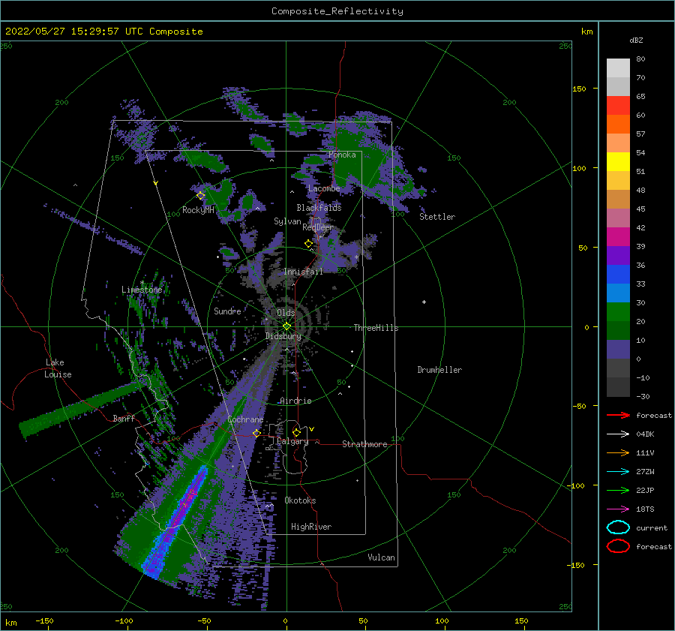Click the Sylvan label
This screenshot has width=675, height=631.
click(287, 221)
